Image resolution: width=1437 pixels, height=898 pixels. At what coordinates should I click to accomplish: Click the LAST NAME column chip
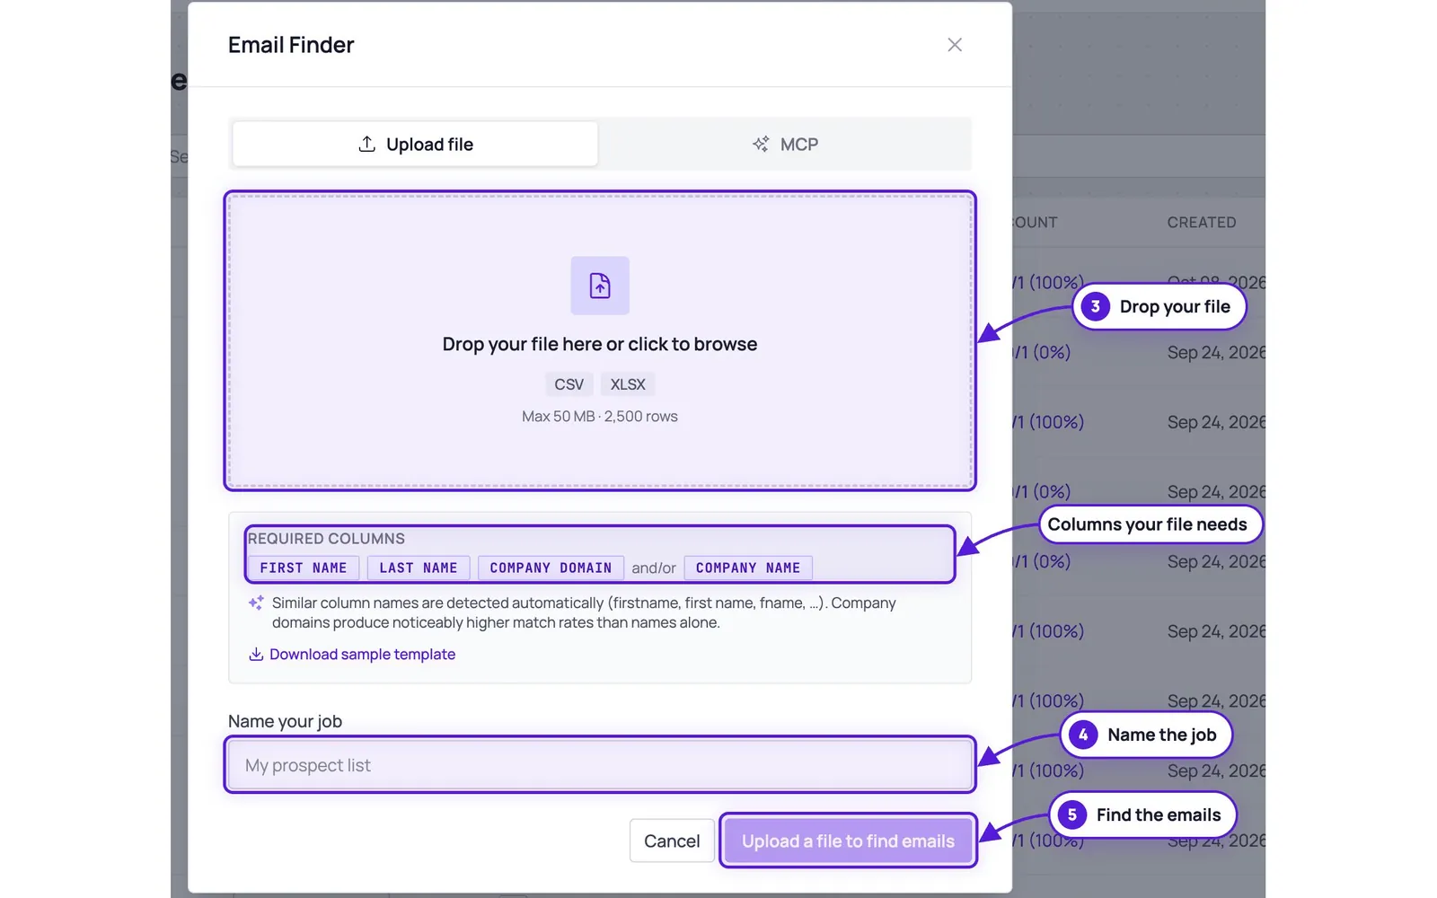point(419,568)
